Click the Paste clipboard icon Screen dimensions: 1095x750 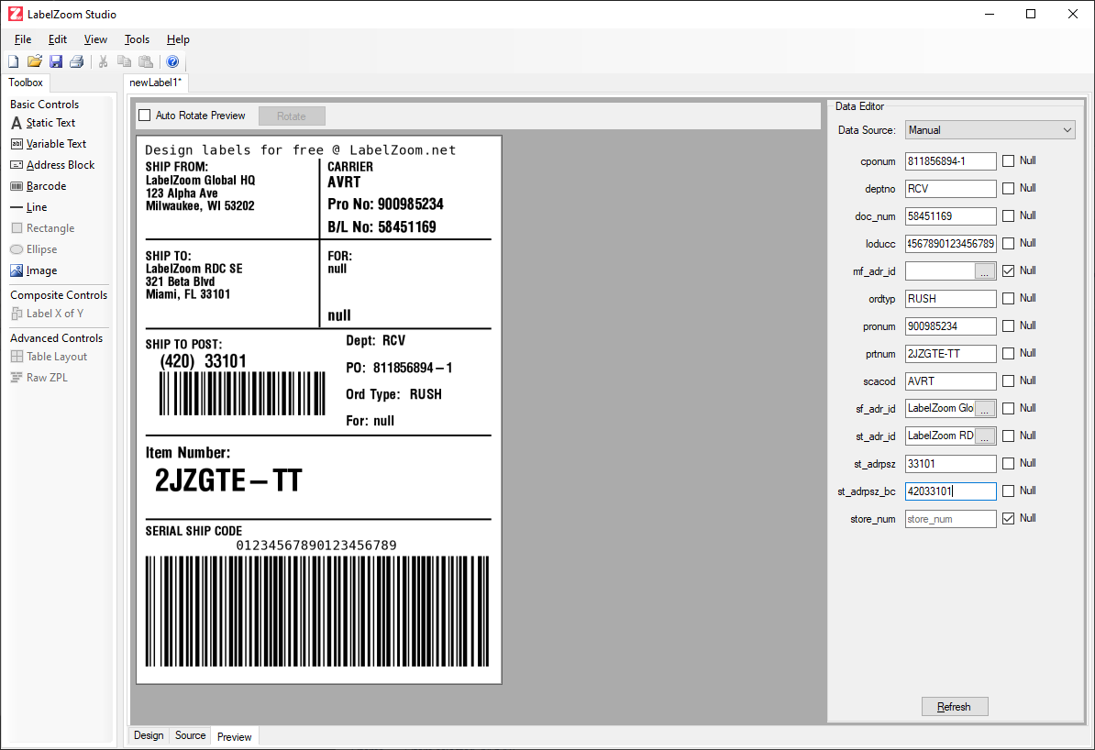145,61
